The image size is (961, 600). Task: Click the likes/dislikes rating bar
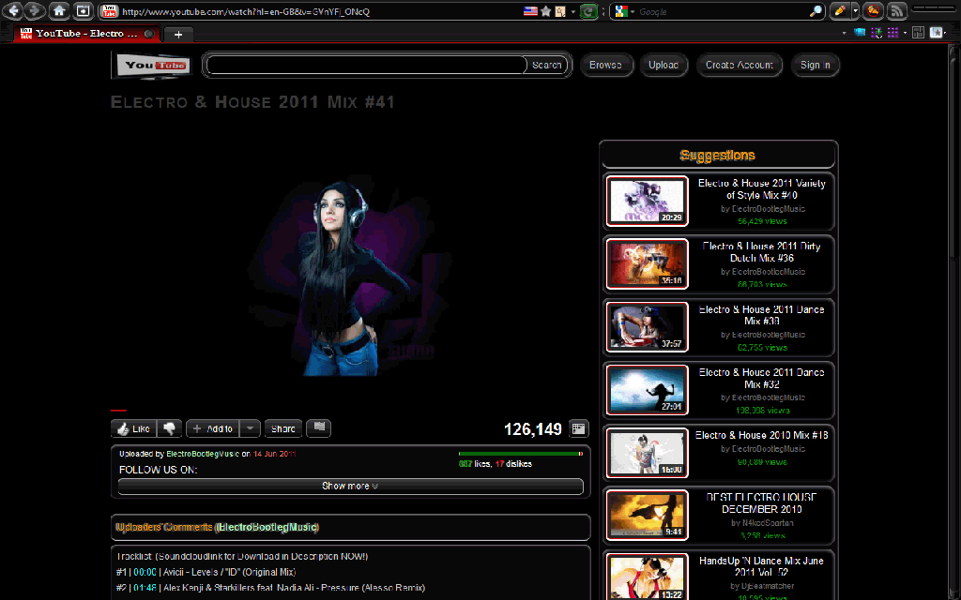click(520, 454)
